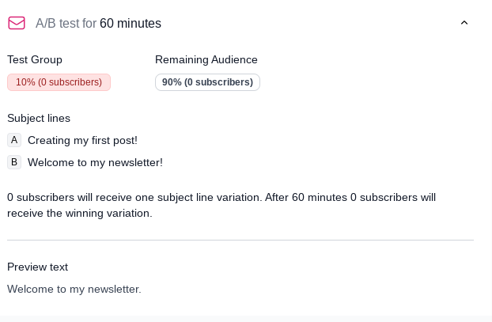The image size is (492, 322).
Task: Click the words 'receive the winning variation'
Action: [x=79, y=213]
